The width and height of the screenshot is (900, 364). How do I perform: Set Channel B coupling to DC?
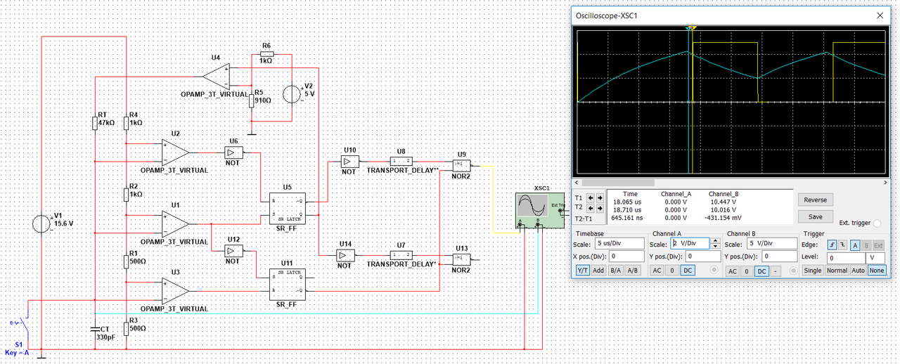coord(761,271)
